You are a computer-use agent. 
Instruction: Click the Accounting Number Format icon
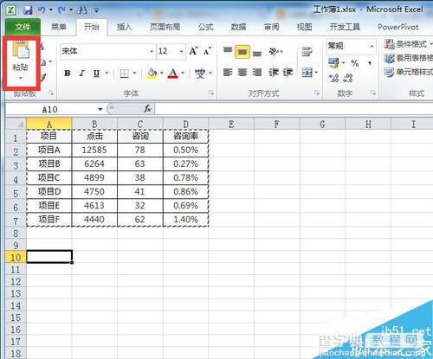pos(334,63)
